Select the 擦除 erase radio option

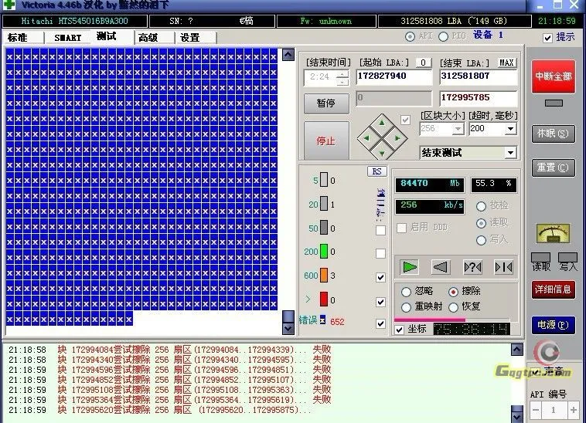click(x=453, y=292)
